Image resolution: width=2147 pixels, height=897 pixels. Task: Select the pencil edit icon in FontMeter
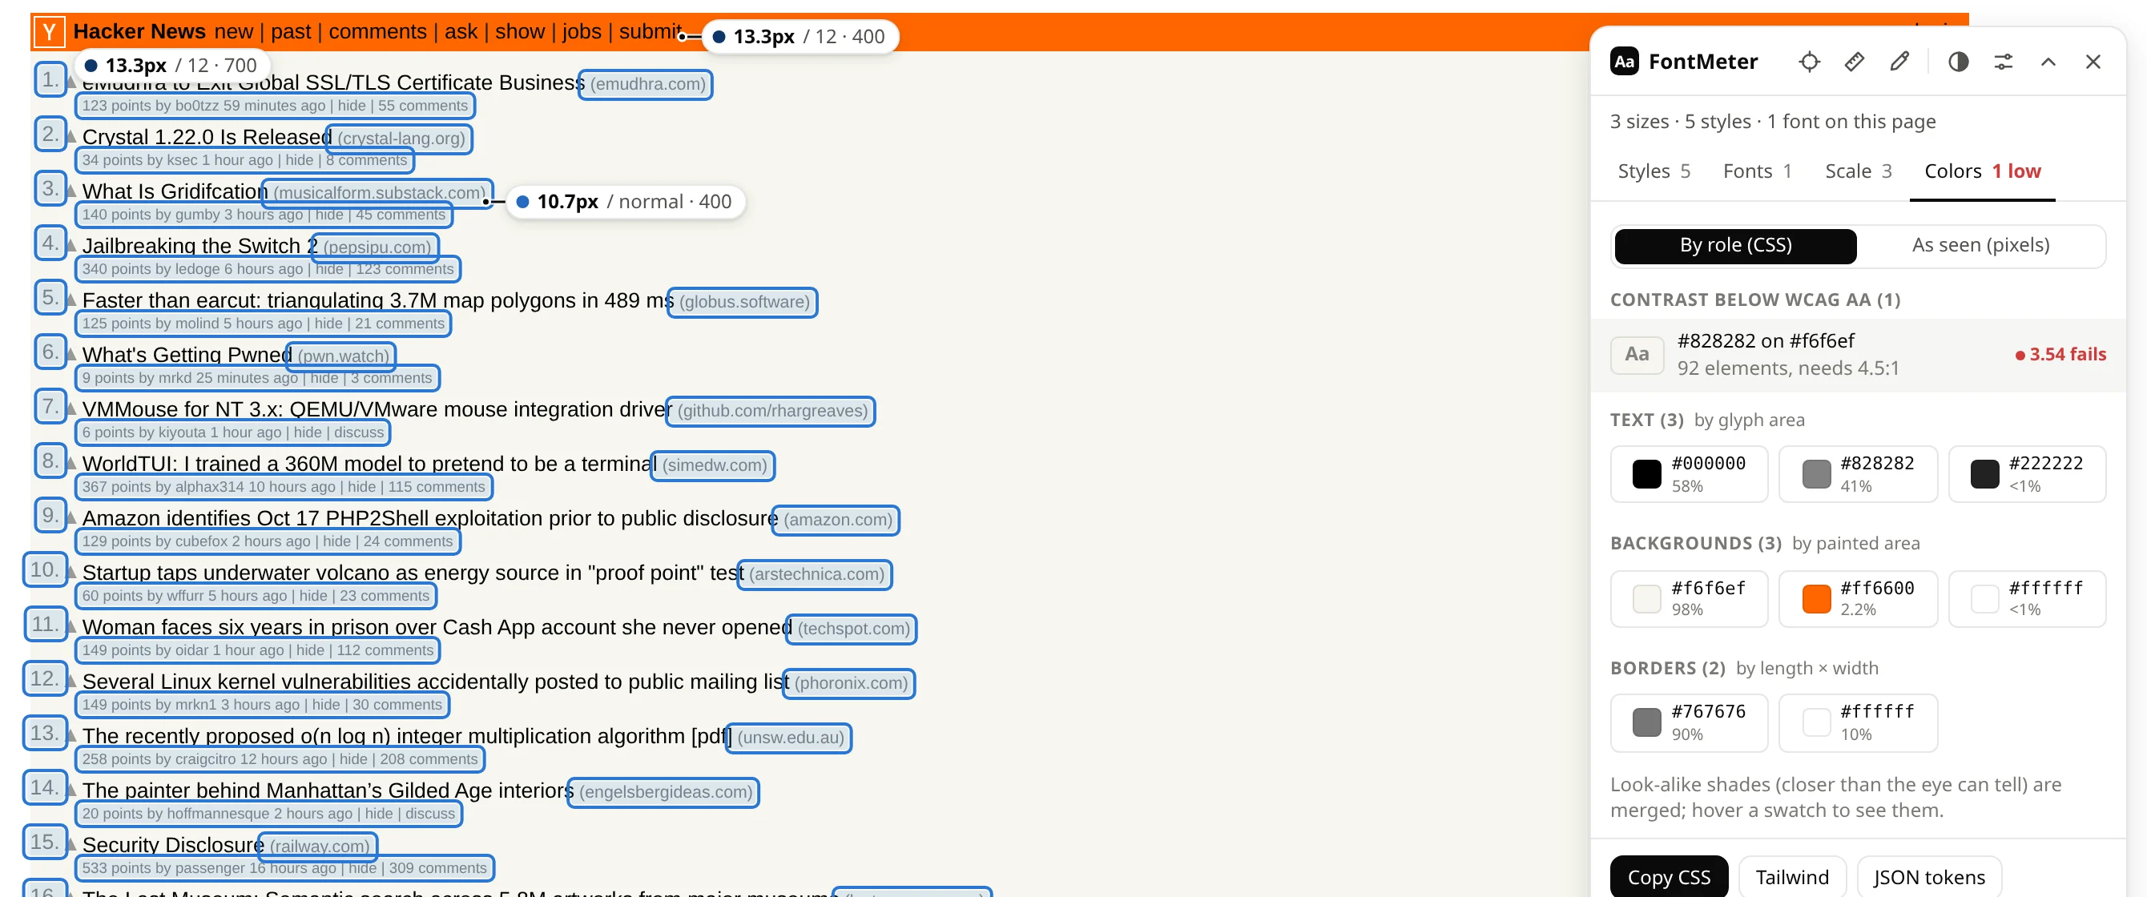click(x=1899, y=62)
